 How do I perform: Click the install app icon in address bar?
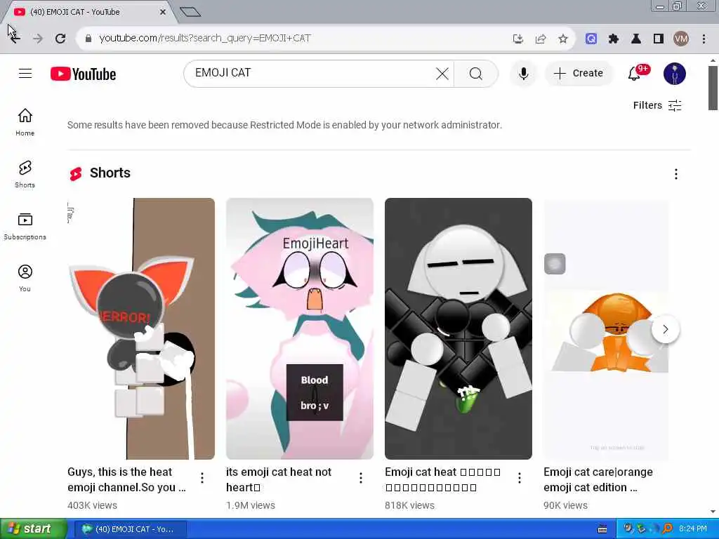click(x=517, y=39)
